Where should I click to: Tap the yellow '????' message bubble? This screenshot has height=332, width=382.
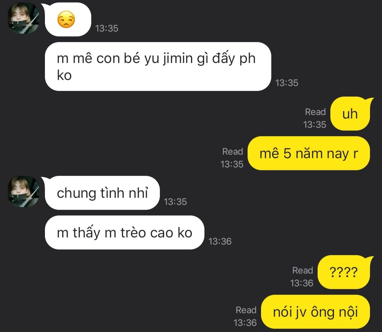point(344,272)
